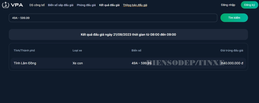This screenshot has width=259, height=103.
Task: Click plate 49A - 599.99 in results row
Action: [x=141, y=63]
